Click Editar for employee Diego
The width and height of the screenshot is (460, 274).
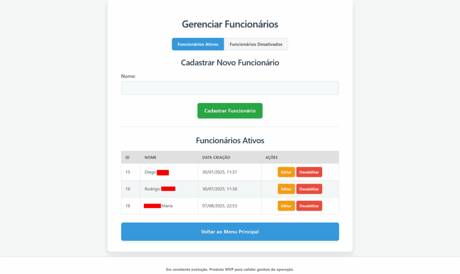(286, 172)
